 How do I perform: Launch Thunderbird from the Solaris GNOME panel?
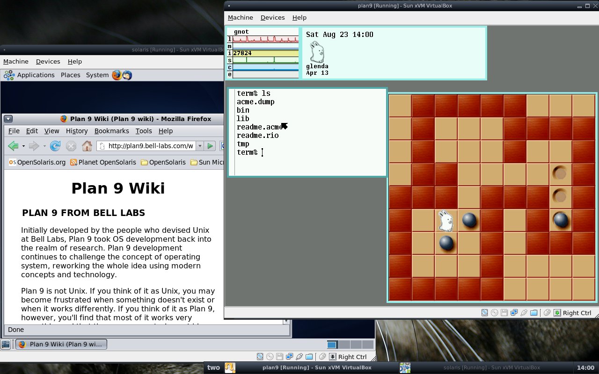[x=127, y=75]
